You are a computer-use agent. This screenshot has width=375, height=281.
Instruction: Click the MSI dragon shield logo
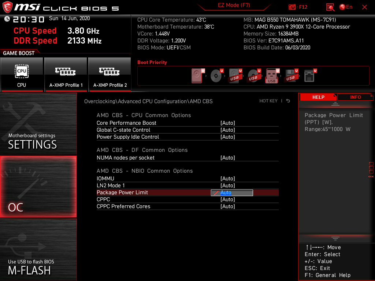click(7, 7)
